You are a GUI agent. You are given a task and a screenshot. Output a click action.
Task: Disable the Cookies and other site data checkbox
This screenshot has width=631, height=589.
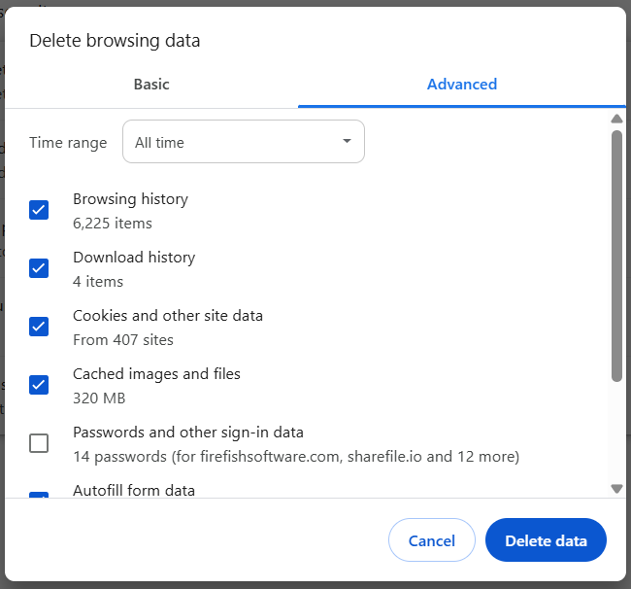[39, 327]
